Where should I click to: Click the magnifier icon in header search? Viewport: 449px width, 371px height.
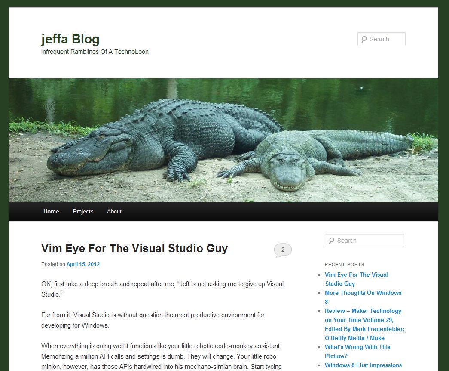pos(364,39)
